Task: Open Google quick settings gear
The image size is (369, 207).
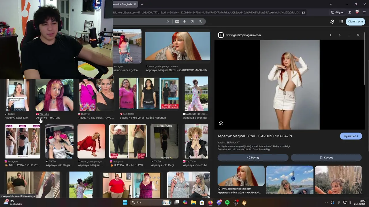Action: (332, 22)
